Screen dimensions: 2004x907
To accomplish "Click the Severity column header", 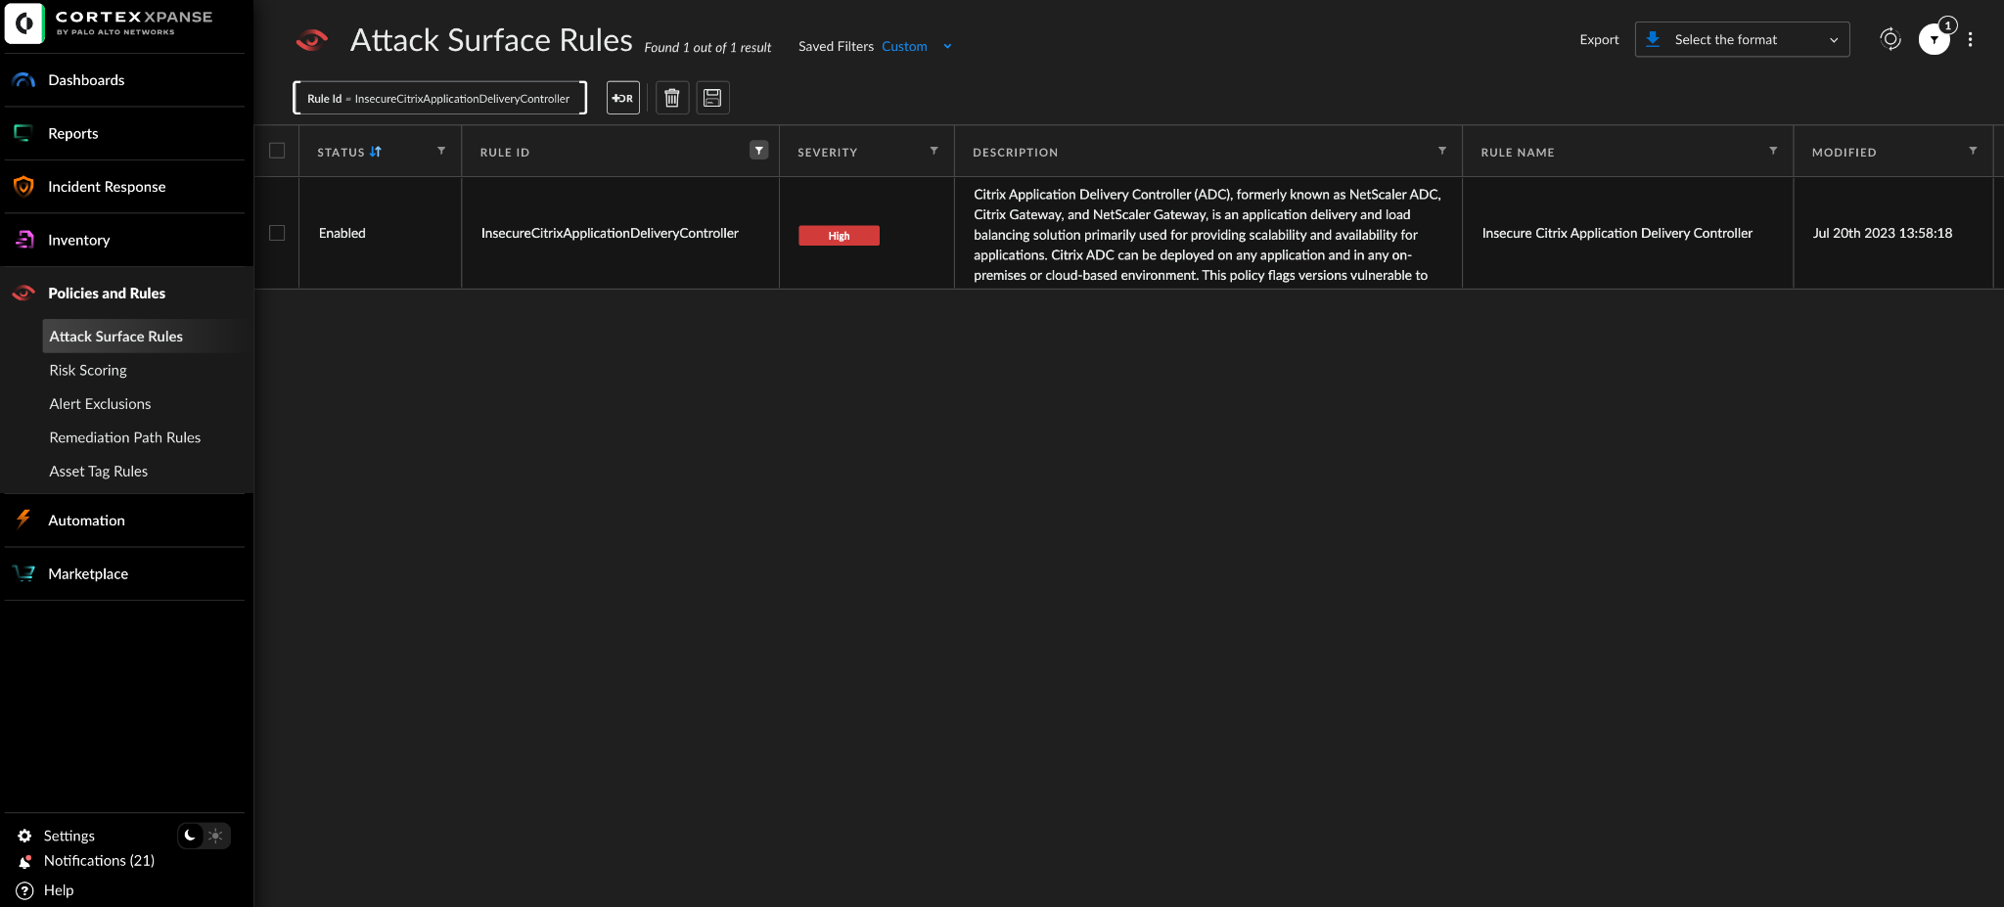I will point(827,152).
